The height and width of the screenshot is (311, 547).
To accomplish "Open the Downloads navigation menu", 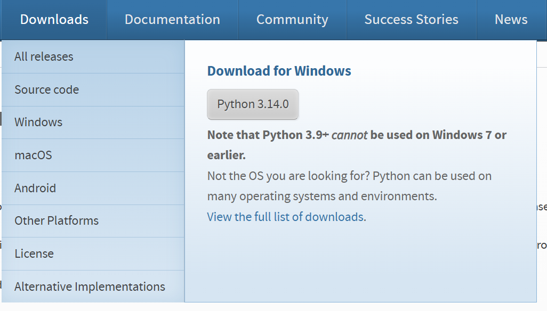I will coord(54,20).
